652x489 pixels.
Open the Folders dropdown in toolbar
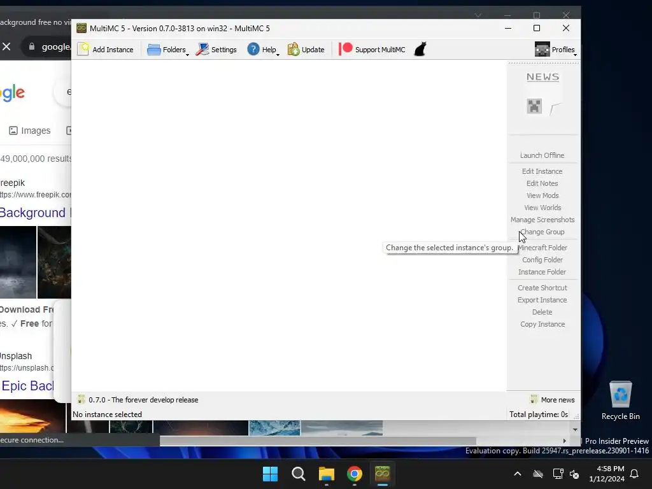pos(167,50)
